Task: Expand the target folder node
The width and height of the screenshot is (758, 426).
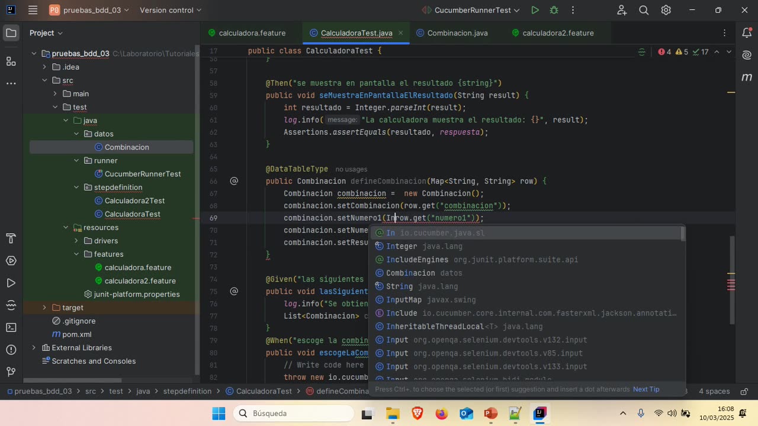Action: 44,308
